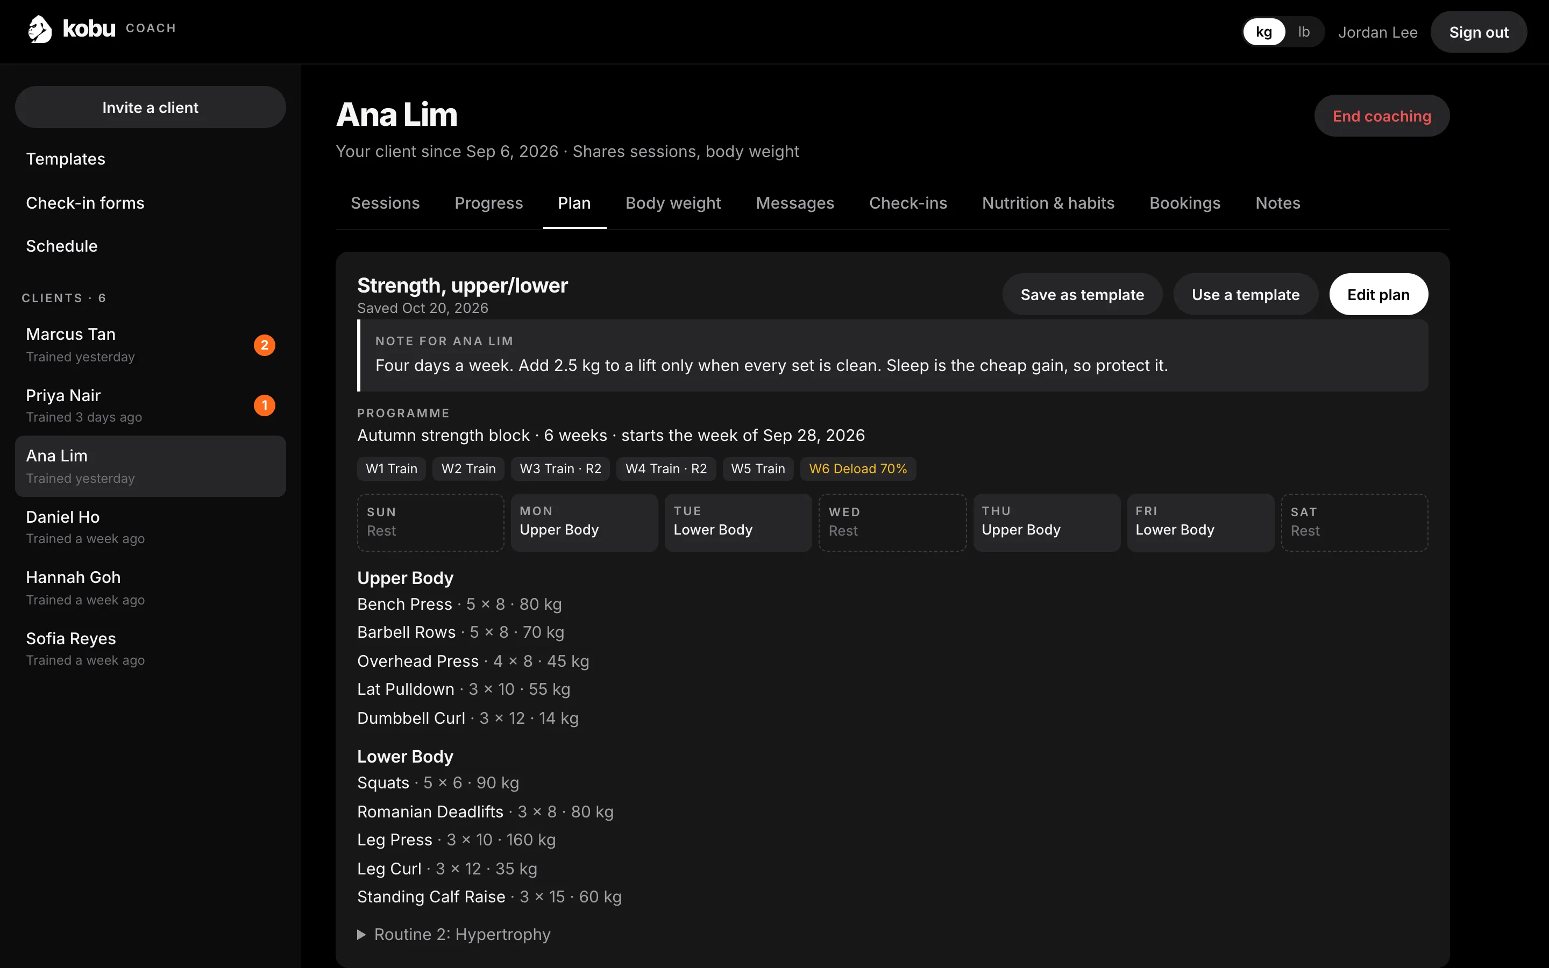Select client Sofia Reyes
Screen dimensions: 1549x968
[151, 649]
